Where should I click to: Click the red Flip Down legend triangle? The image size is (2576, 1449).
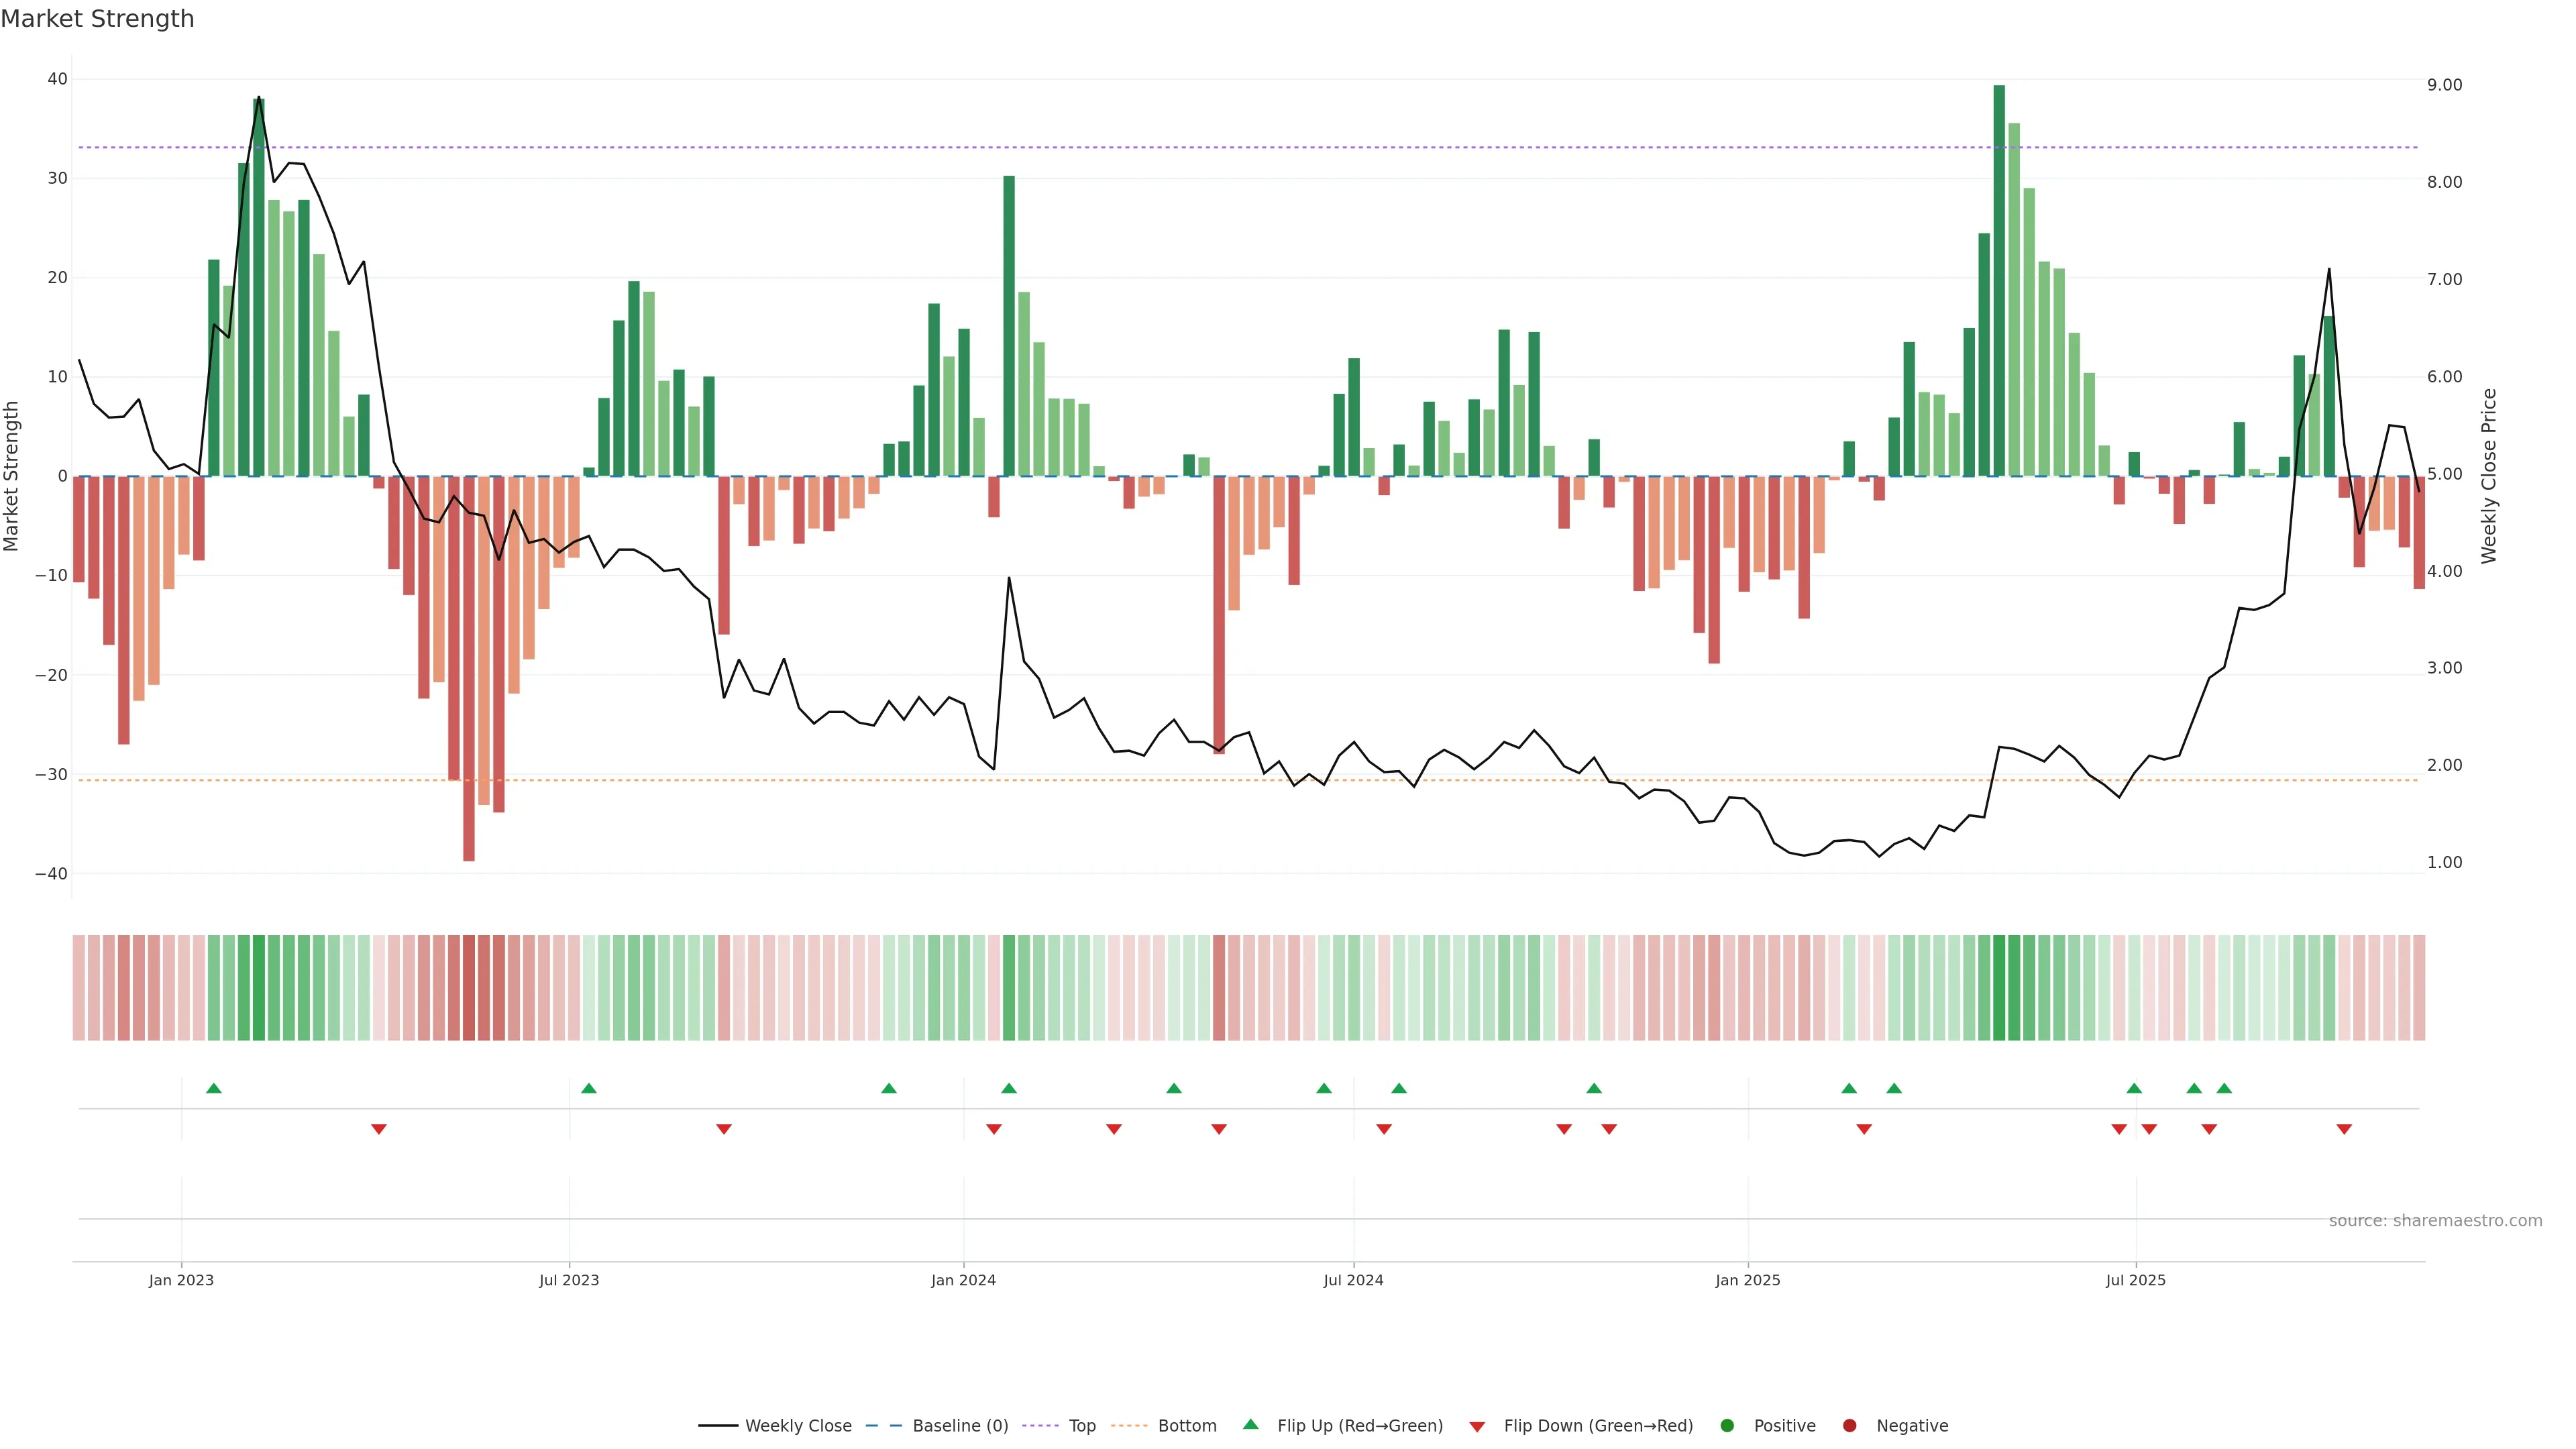1477,1426
